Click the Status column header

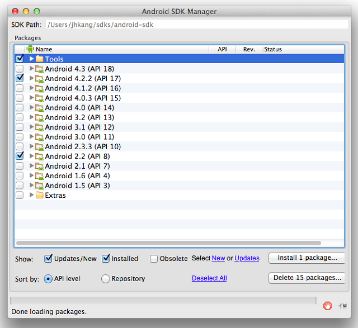click(303, 49)
